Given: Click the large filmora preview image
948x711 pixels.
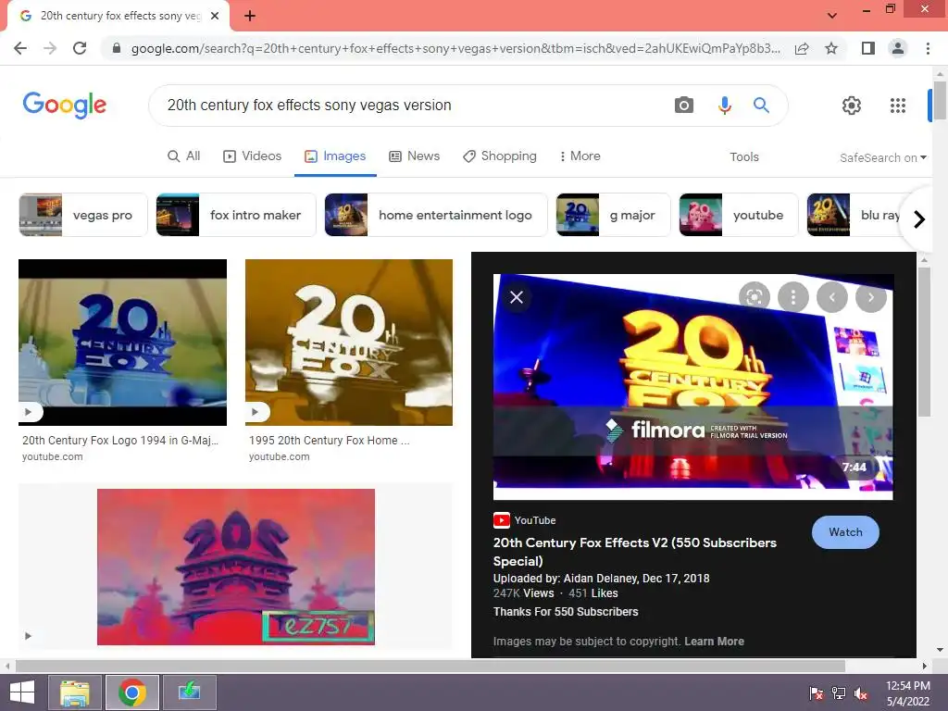Looking at the screenshot, I should click(692, 387).
